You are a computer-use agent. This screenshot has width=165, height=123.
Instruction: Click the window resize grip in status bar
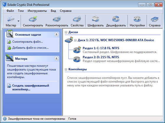[x=161, y=119]
